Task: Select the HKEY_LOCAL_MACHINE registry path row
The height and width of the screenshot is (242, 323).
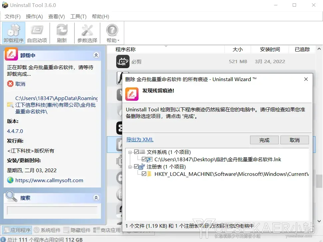Action: pyautogui.click(x=231, y=174)
